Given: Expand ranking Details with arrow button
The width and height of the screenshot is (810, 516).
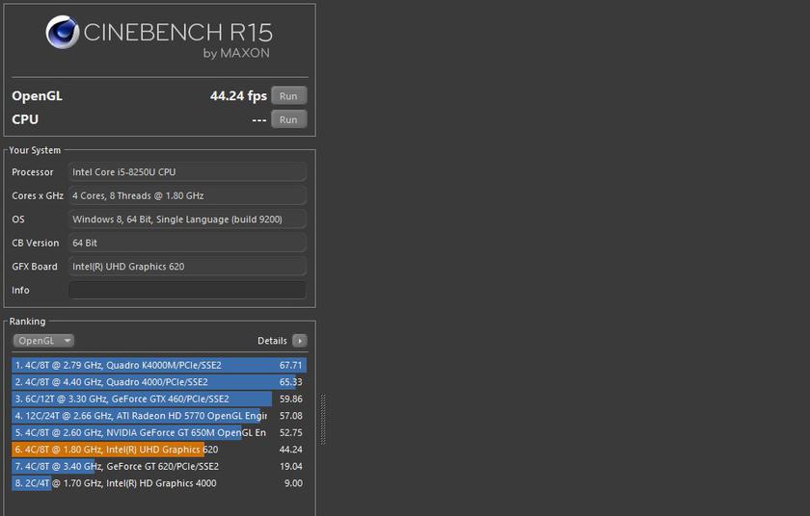Looking at the screenshot, I should click(299, 341).
